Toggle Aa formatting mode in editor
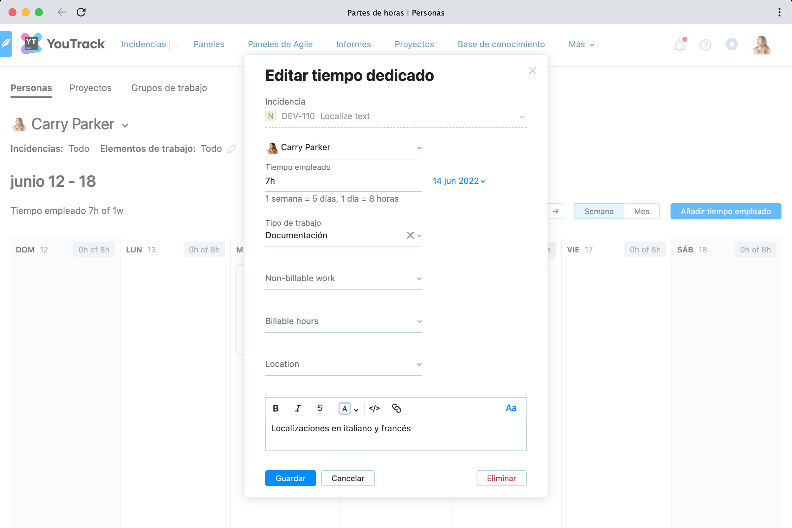792x528 pixels. pos(511,408)
